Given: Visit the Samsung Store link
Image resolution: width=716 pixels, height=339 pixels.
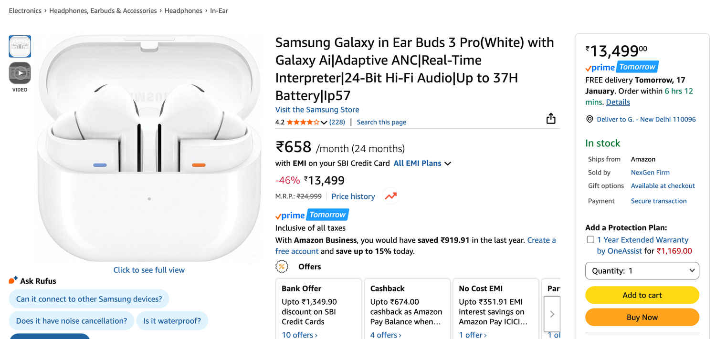Looking at the screenshot, I should pos(317,110).
